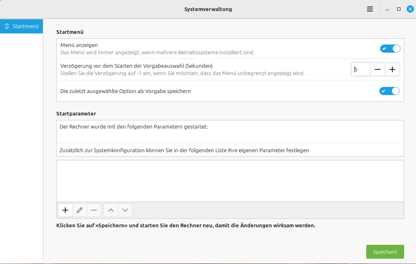
Task: Move parameter up with arrow icon
Action: pos(111,210)
